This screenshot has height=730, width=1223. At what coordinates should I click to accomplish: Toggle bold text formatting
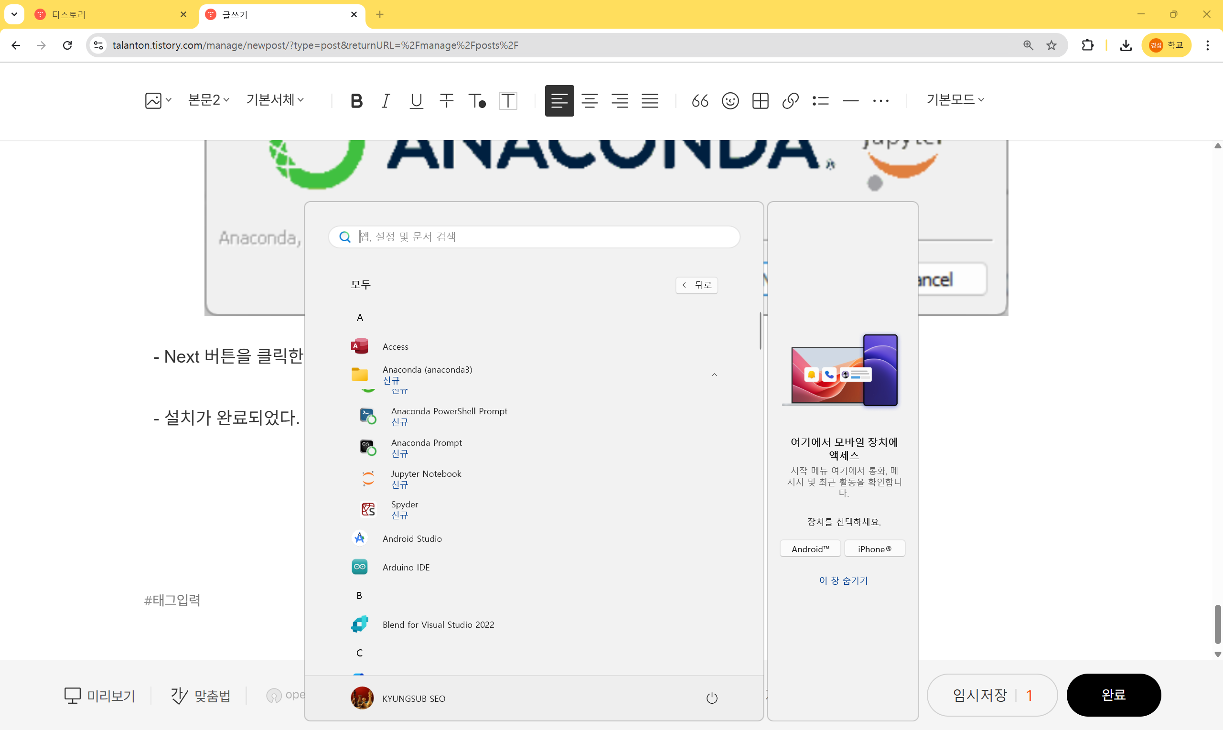(356, 101)
